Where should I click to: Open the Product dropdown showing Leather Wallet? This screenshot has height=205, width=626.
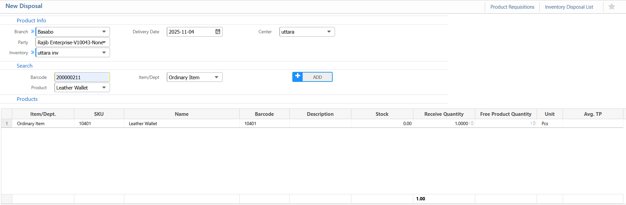tap(104, 88)
